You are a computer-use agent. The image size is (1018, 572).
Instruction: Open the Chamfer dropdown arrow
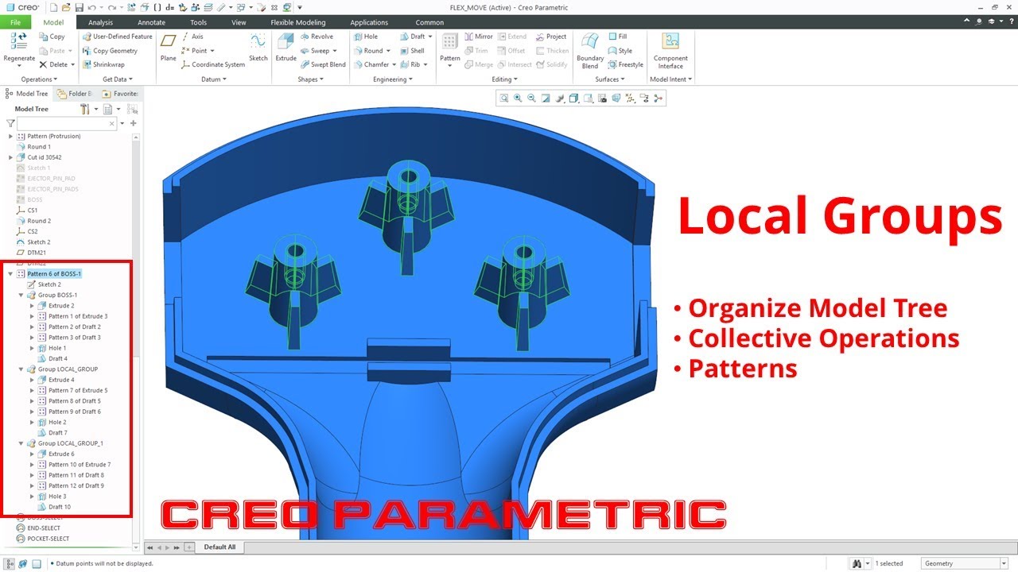395,65
